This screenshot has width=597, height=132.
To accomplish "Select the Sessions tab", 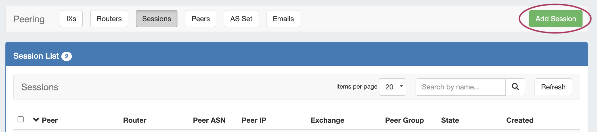I will coord(156,19).
